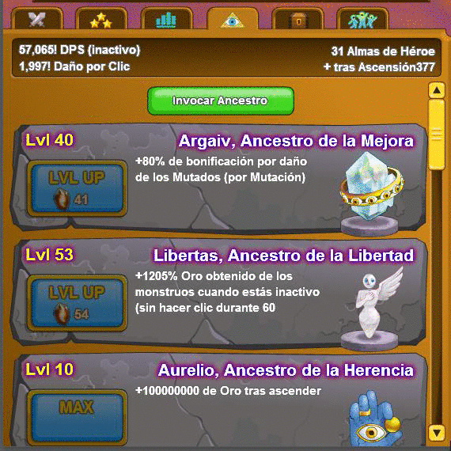451x451 pixels.
Task: Click the Libertas winged statue icon
Action: click(373, 309)
